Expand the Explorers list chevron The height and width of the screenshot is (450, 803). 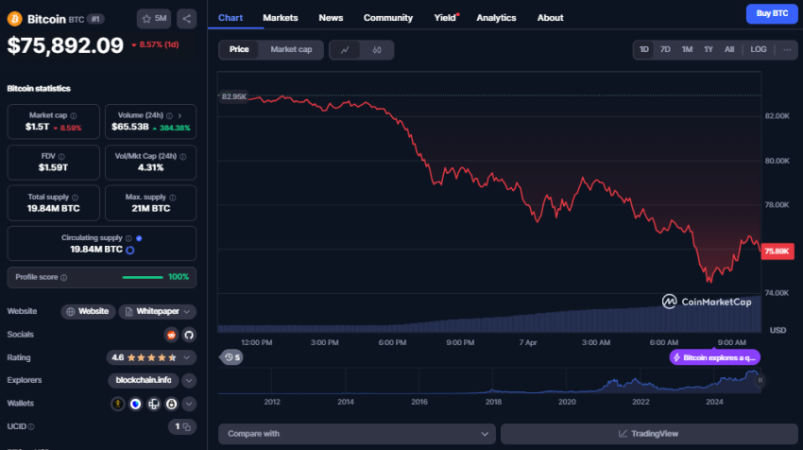[x=189, y=380]
